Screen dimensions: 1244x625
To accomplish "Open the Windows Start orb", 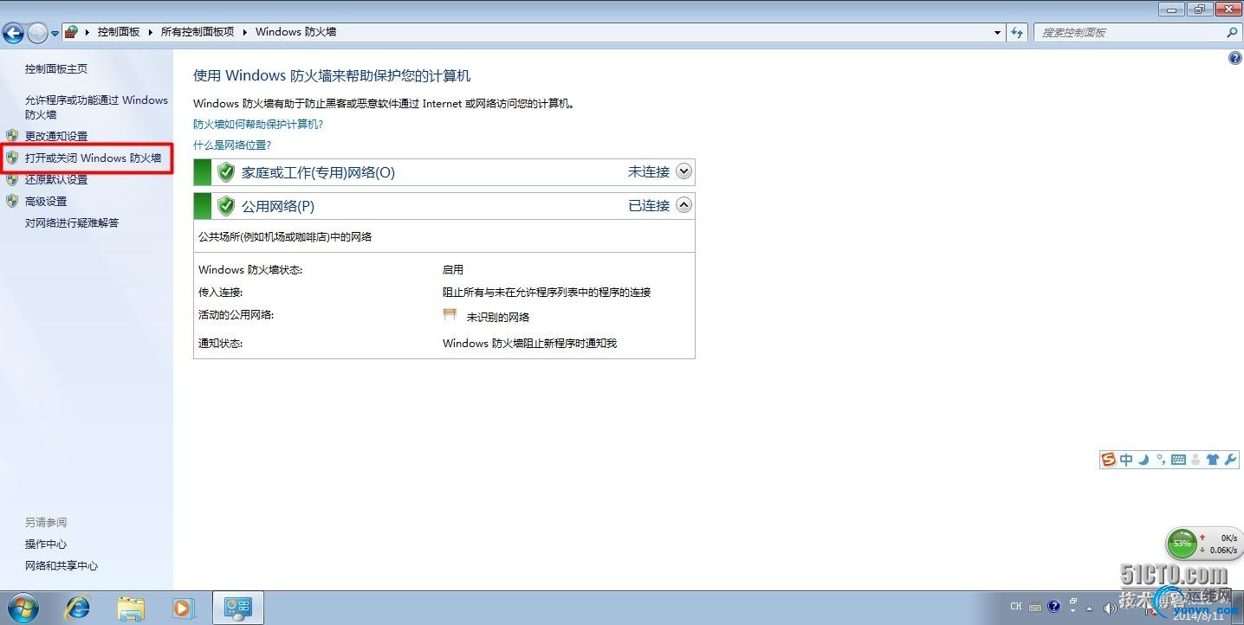I will 22,608.
